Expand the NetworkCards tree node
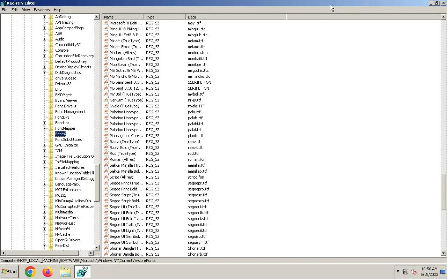 (44, 218)
